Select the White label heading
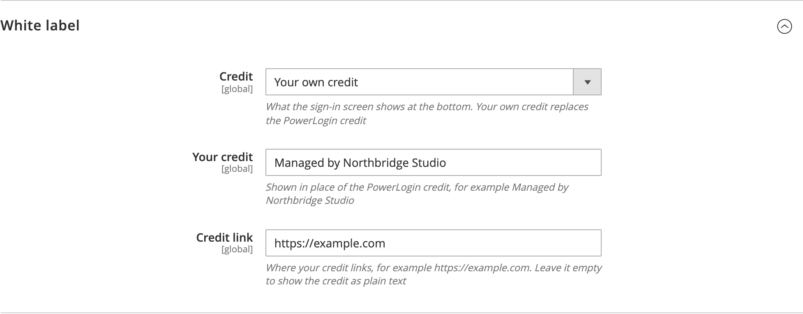This screenshot has height=314, width=803. point(40,25)
